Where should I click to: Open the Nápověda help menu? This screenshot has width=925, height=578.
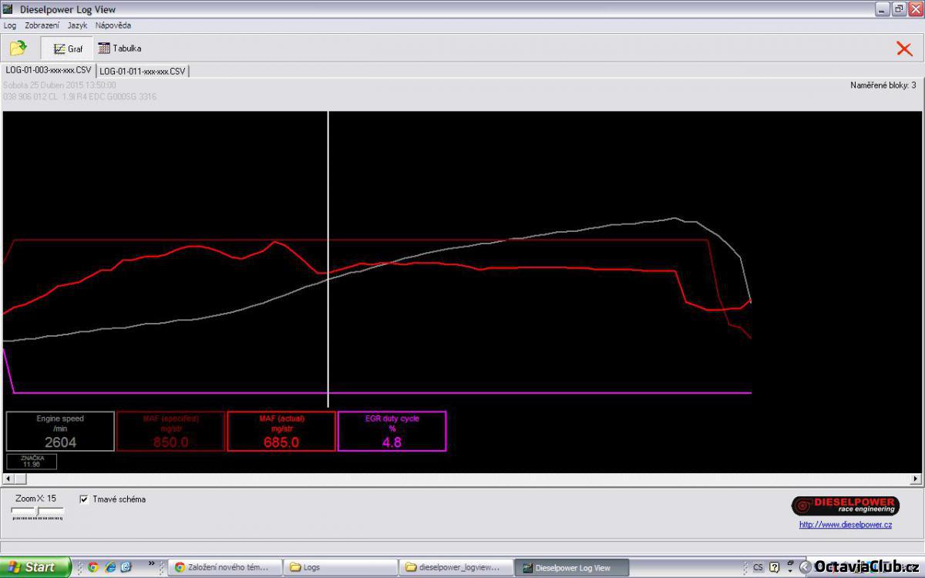pos(113,25)
